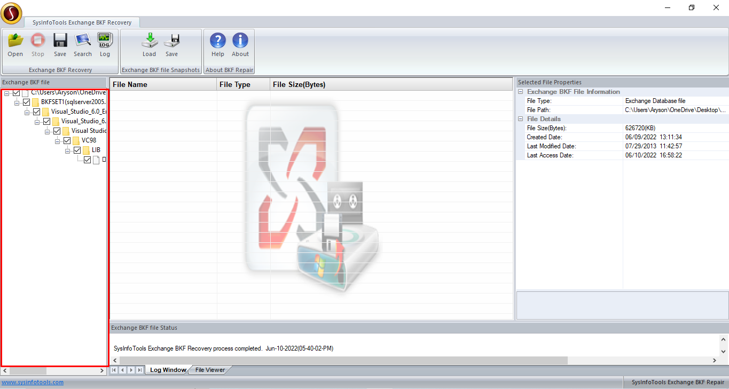Click the tree panel's scroll-left arrow
The width and height of the screenshot is (729, 389).
[x=5, y=370]
